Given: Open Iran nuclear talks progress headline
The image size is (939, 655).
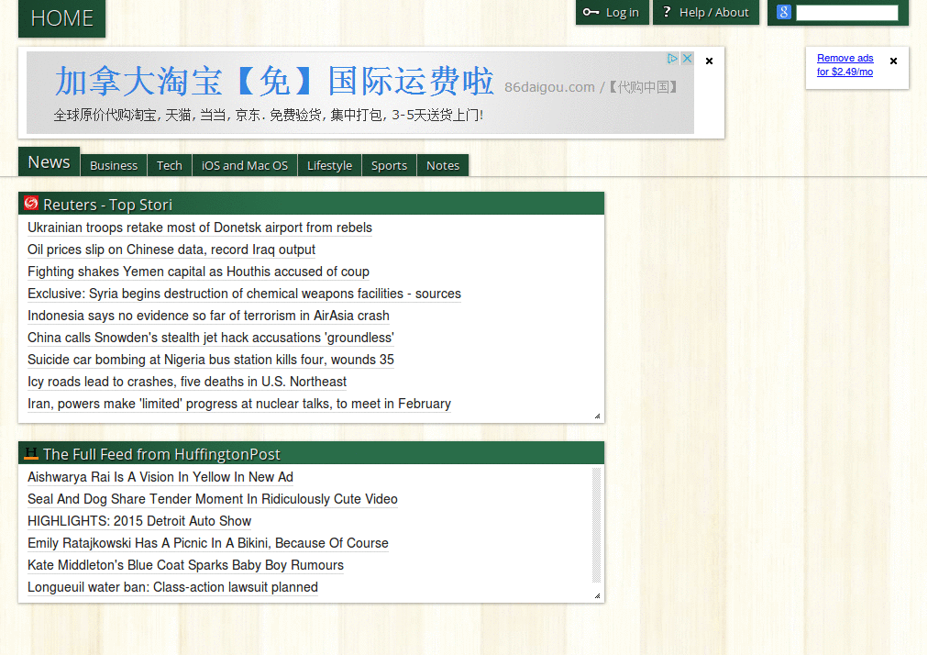Looking at the screenshot, I should click(239, 404).
